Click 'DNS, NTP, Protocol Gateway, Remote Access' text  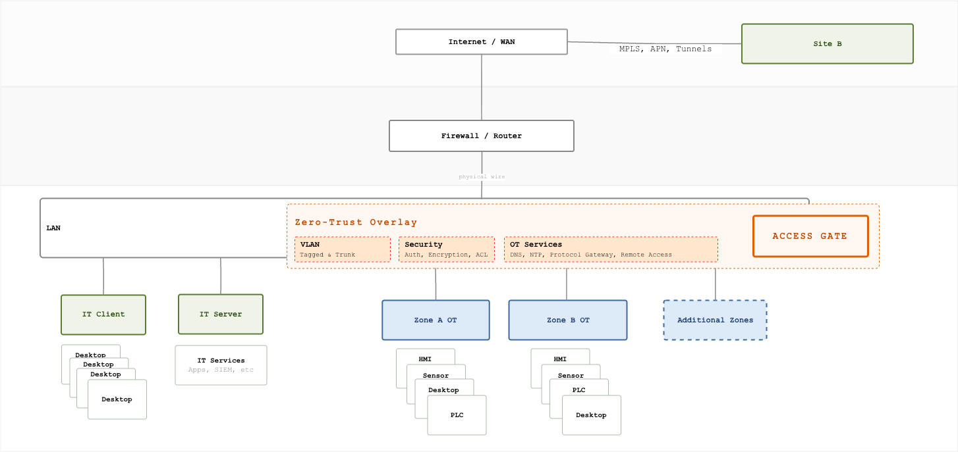[591, 255]
